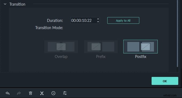182x98 pixels.
Task: Click the vertical panel scrollbar
Action: (177, 34)
